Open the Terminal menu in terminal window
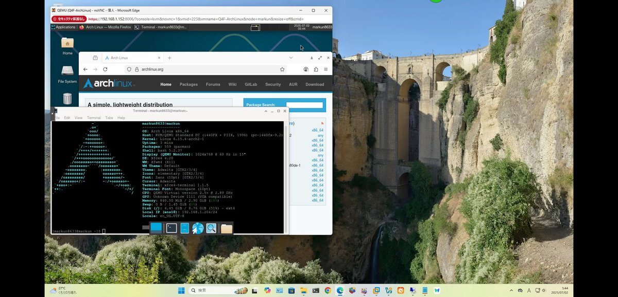This screenshot has width=618, height=297. coord(94,118)
